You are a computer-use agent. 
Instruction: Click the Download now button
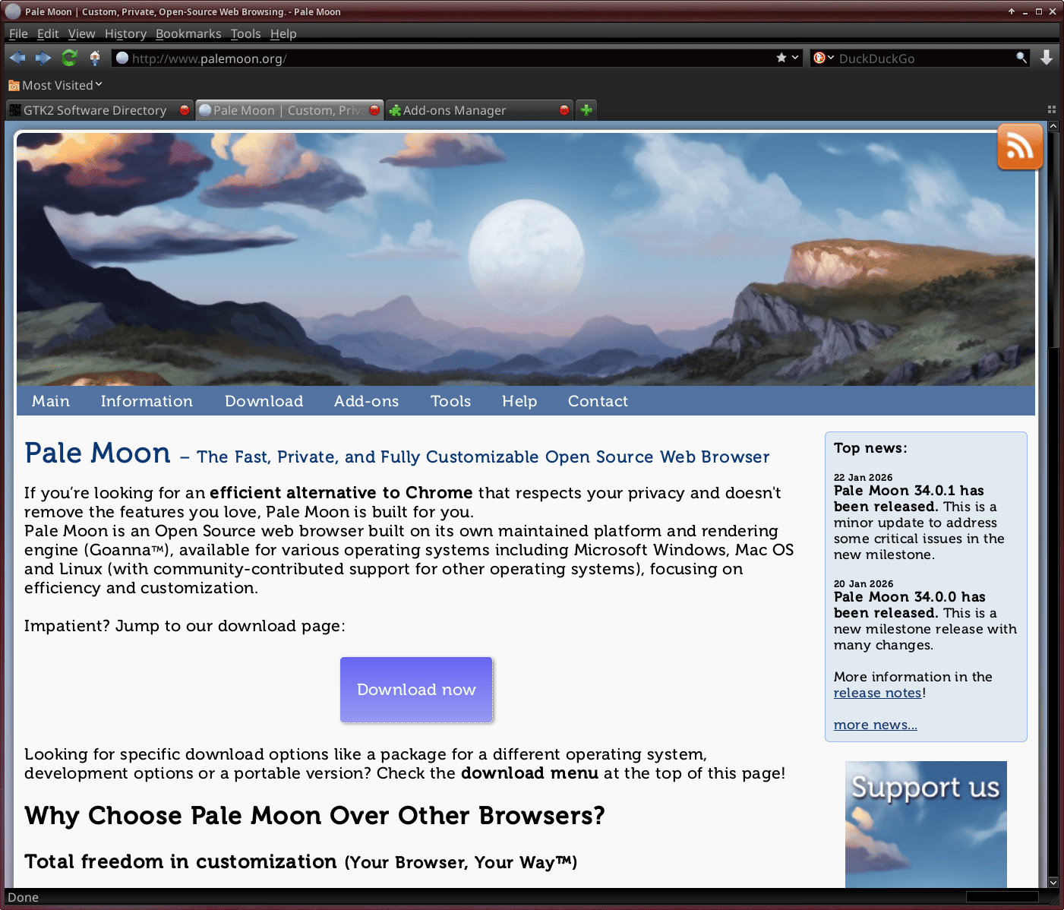(416, 690)
